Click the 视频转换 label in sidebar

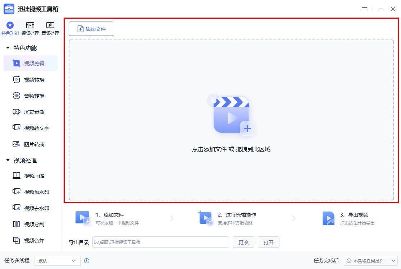[34, 80]
